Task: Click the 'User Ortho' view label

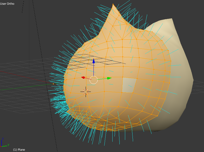Action: click(7, 4)
